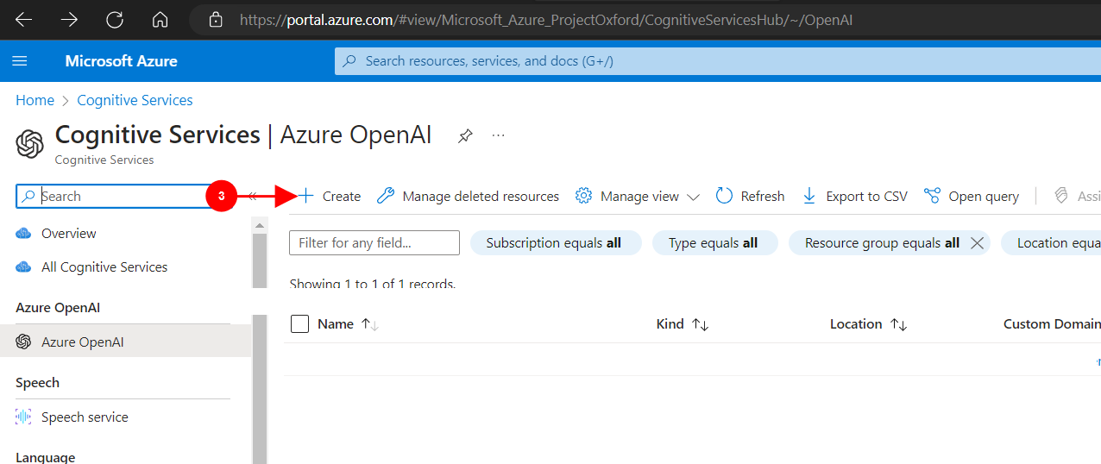Refresh the resource list

750,197
